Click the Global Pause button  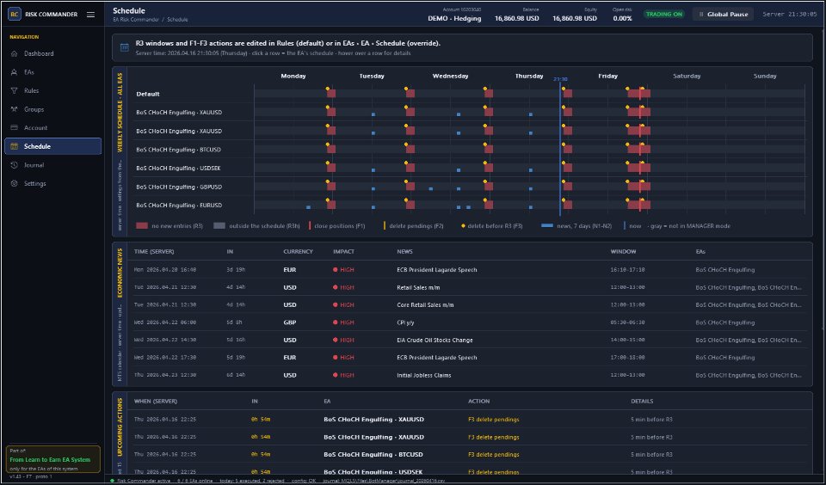click(724, 15)
